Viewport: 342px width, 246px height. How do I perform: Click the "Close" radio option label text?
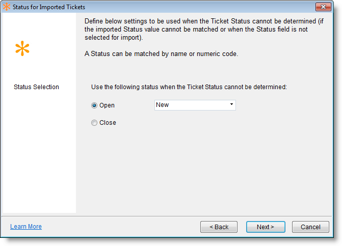108,123
